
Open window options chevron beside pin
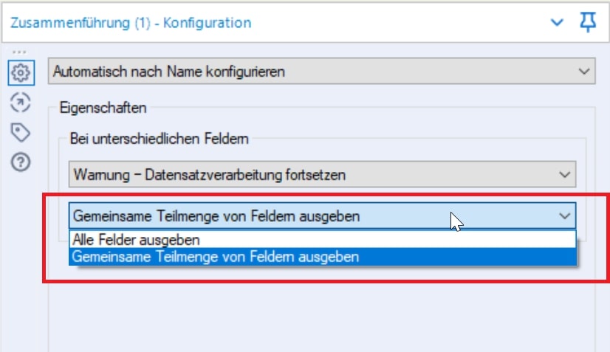click(x=558, y=23)
